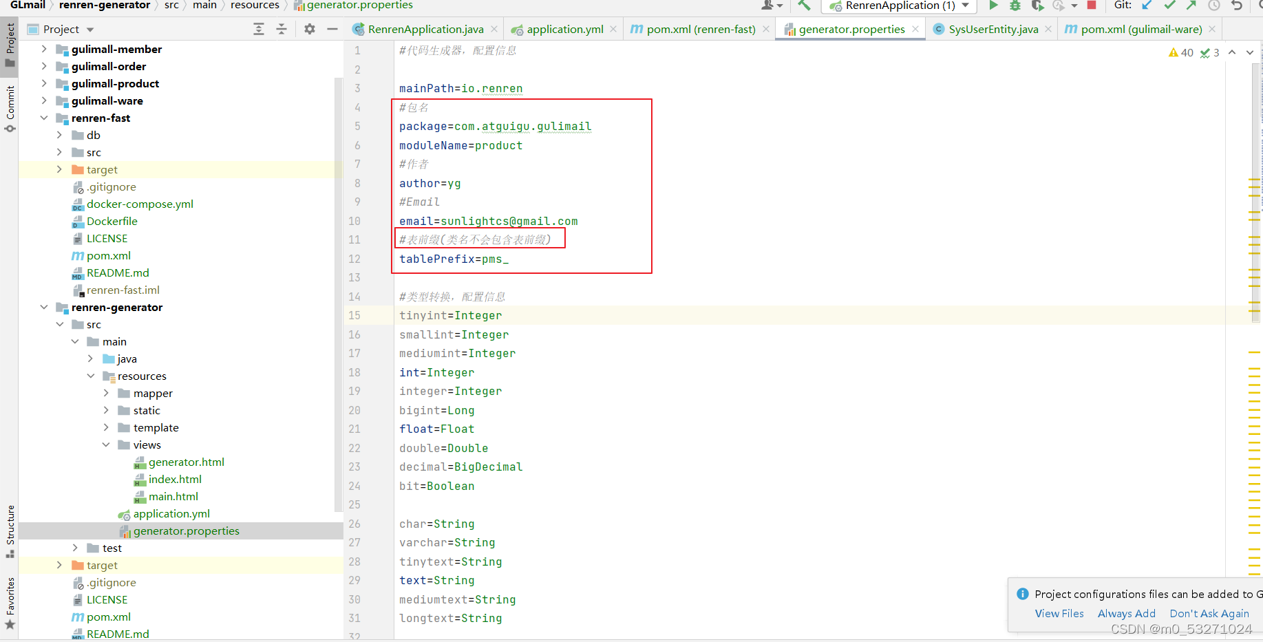
Task: Close the application.yml tab
Action: (613, 29)
